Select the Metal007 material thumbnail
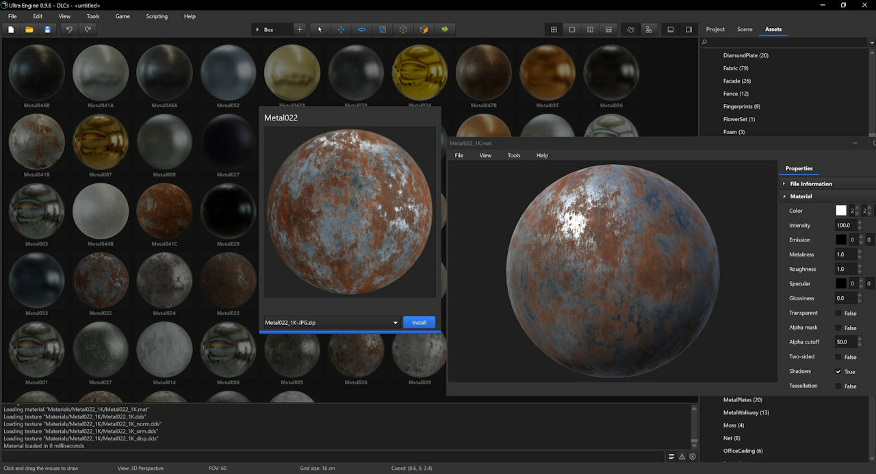 click(x=101, y=142)
